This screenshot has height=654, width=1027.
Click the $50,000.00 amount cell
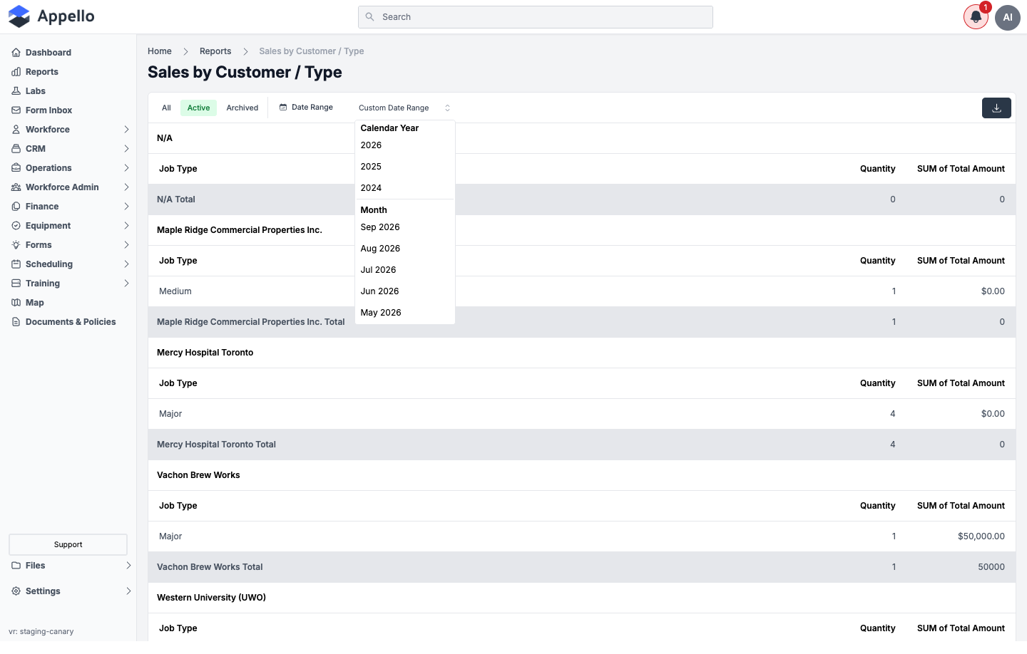pyautogui.click(x=981, y=536)
